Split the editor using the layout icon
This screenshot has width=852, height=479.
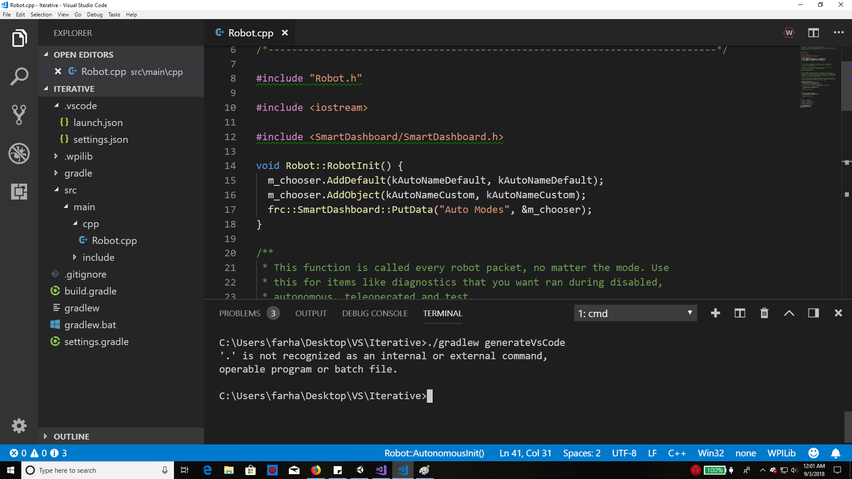(x=814, y=32)
